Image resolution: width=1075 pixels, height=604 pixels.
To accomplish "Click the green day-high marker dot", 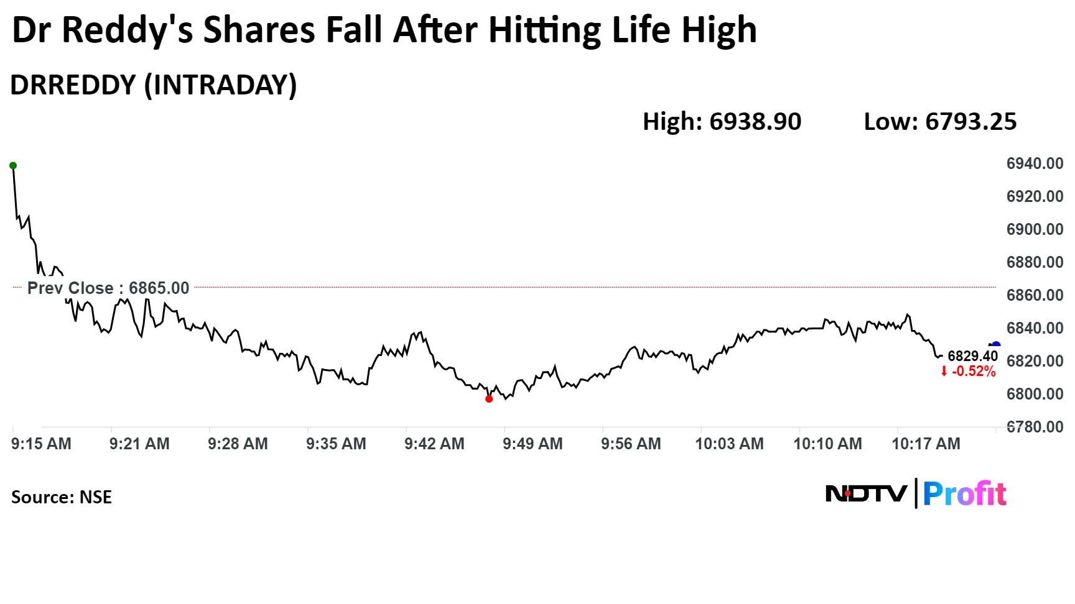I will pyautogui.click(x=13, y=165).
